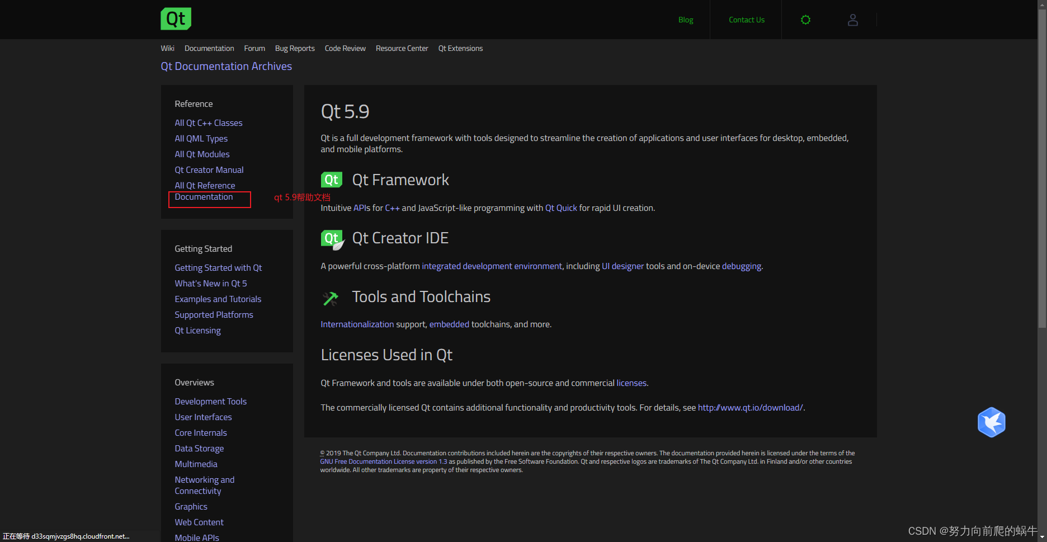1047x542 pixels.
Task: Open Multimedia overview link
Action: click(196, 464)
